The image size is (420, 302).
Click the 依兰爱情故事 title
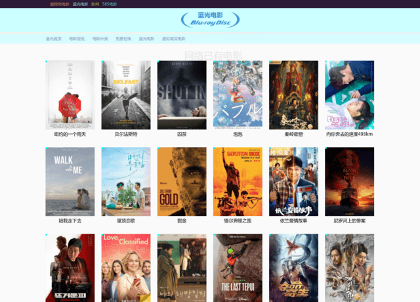[293, 221]
